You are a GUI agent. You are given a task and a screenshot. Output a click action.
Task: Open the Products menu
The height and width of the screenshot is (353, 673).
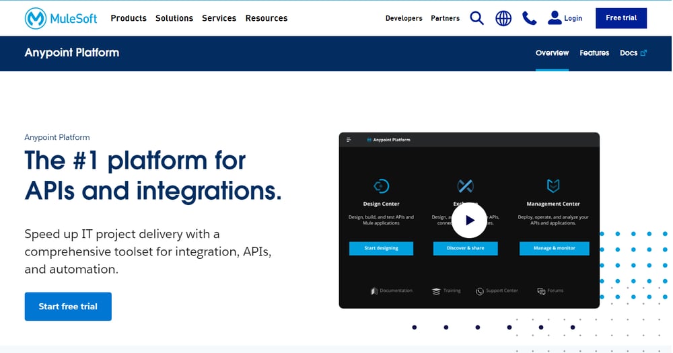[129, 18]
